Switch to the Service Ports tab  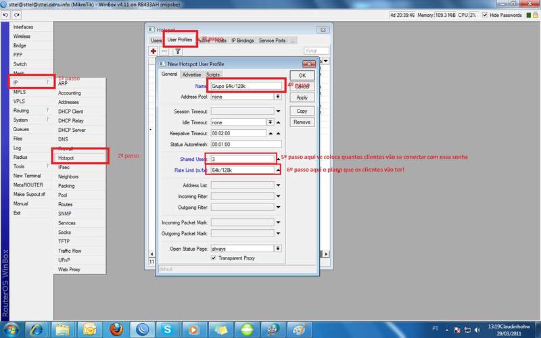click(273, 41)
